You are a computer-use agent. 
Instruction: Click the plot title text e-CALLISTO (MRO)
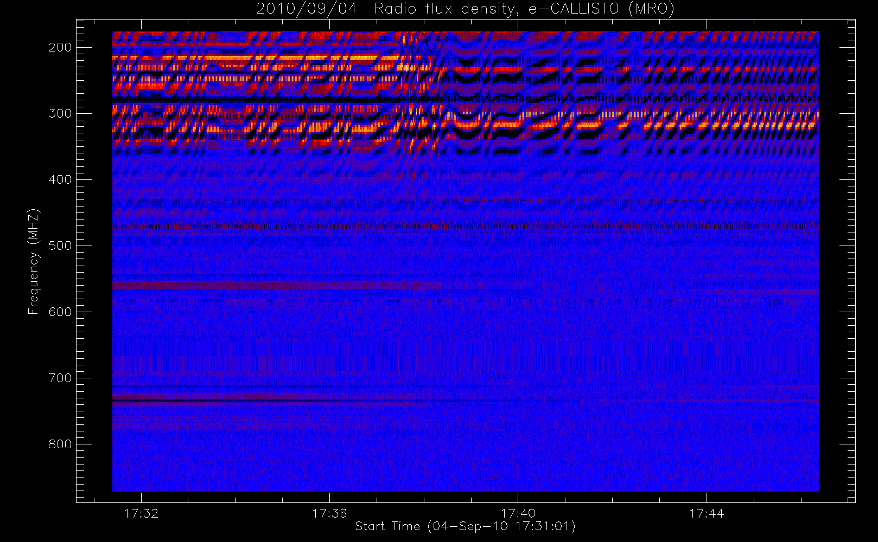coord(601,9)
